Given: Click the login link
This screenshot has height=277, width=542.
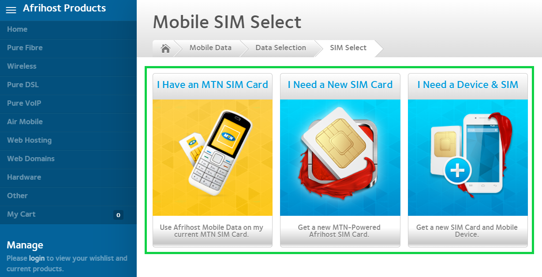Looking at the screenshot, I should [x=37, y=258].
